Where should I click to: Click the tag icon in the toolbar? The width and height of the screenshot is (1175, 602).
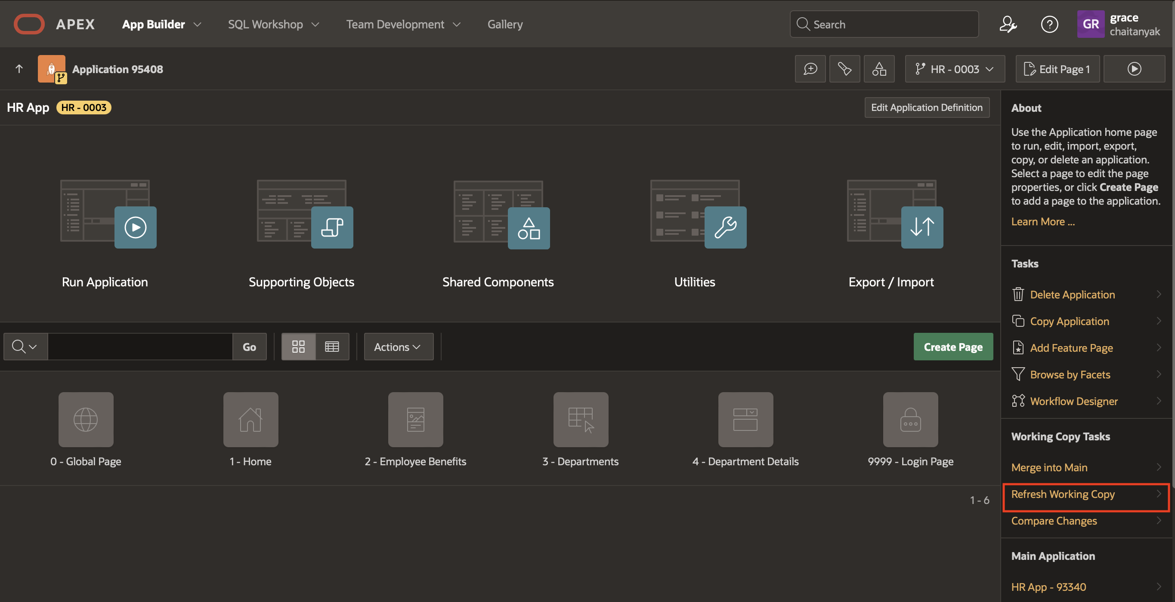(844, 69)
